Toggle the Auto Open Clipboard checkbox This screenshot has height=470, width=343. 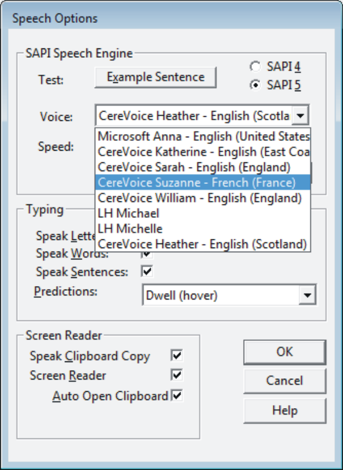(176, 396)
